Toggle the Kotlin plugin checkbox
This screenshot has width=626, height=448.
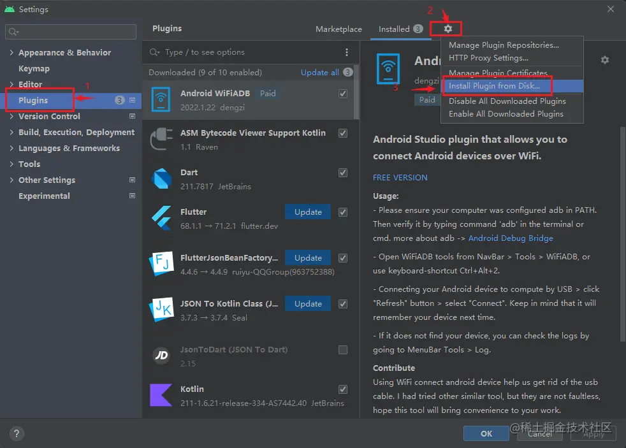point(343,389)
